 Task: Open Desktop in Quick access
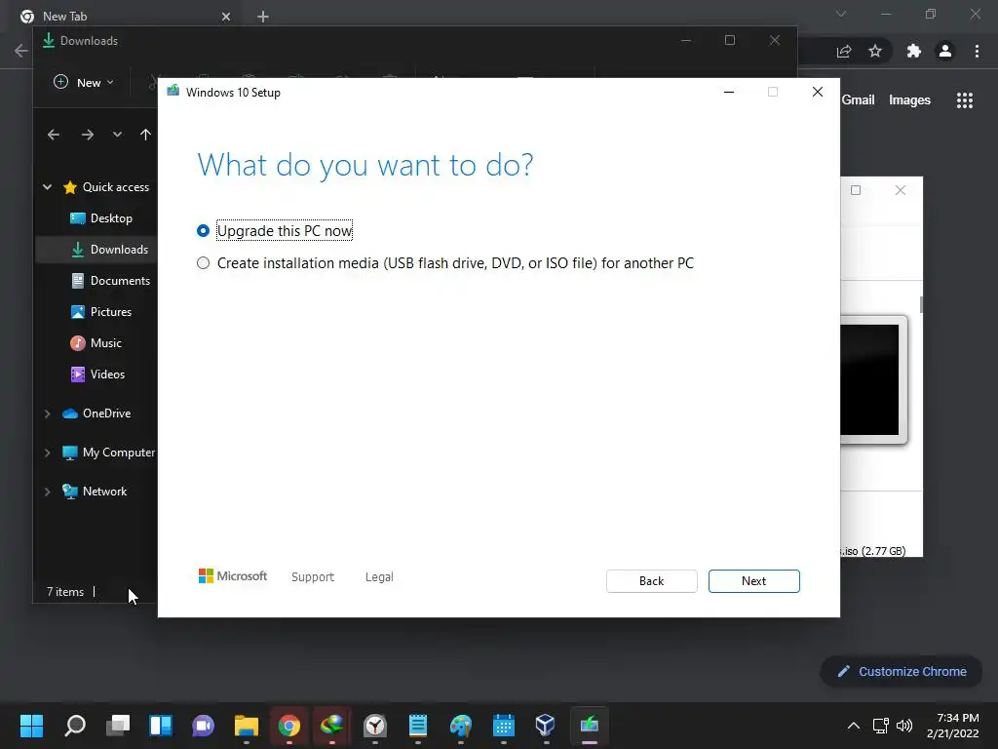click(100, 218)
